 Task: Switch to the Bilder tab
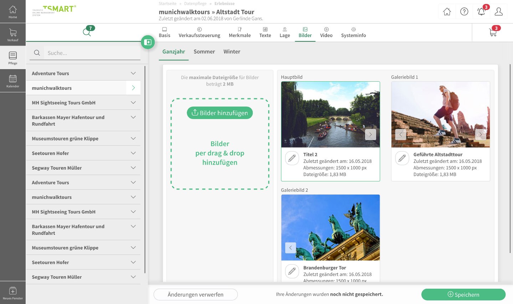(x=305, y=32)
